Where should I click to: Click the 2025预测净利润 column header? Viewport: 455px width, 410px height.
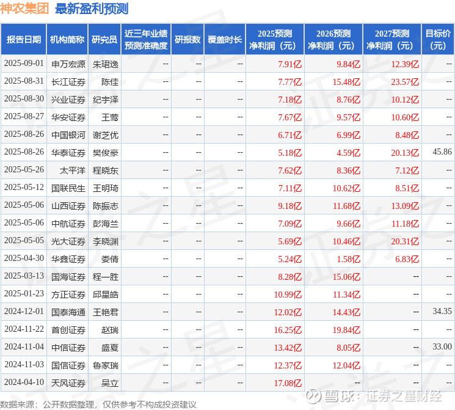coord(275,40)
